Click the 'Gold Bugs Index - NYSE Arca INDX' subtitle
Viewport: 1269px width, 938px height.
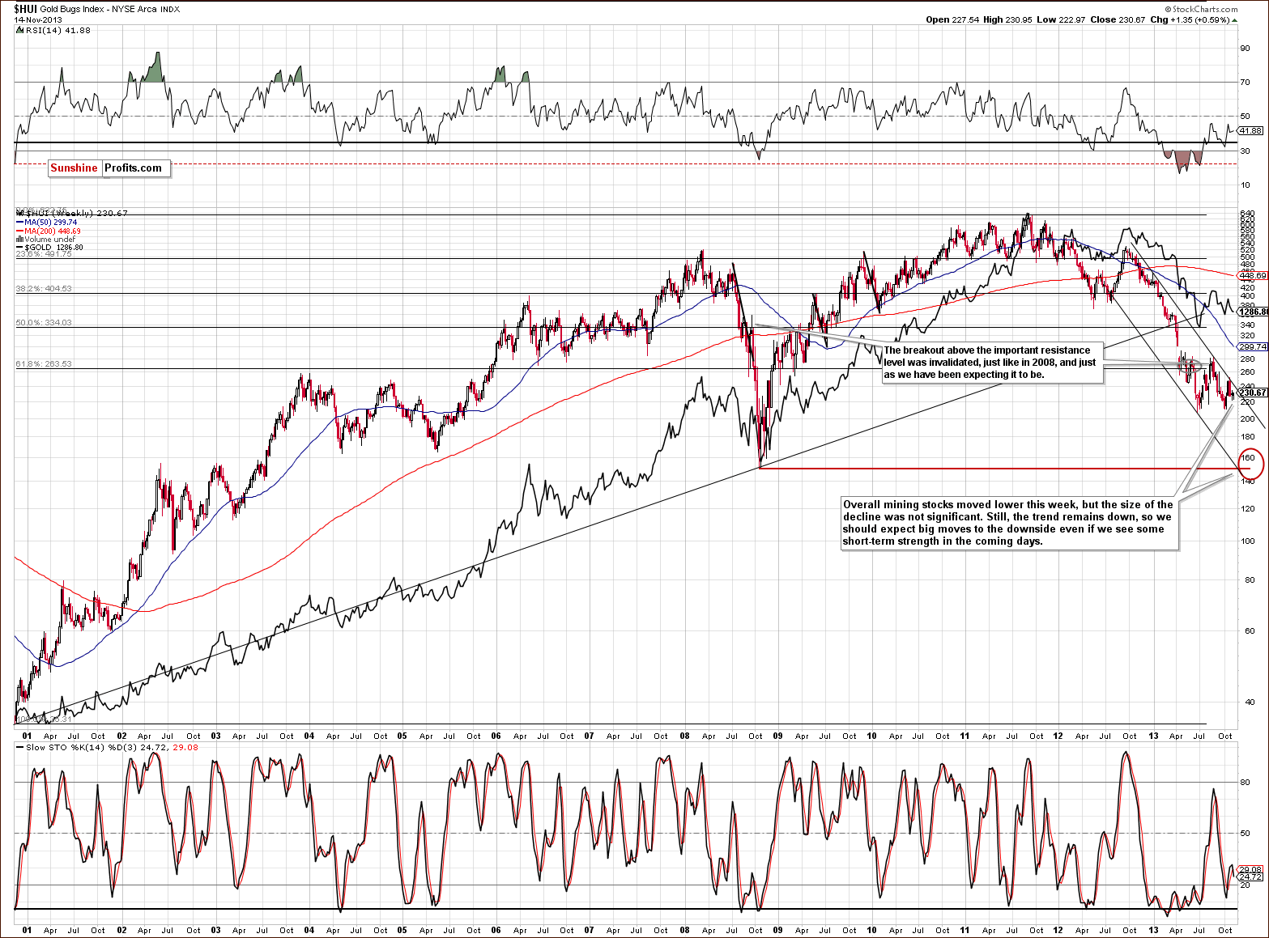(111, 10)
